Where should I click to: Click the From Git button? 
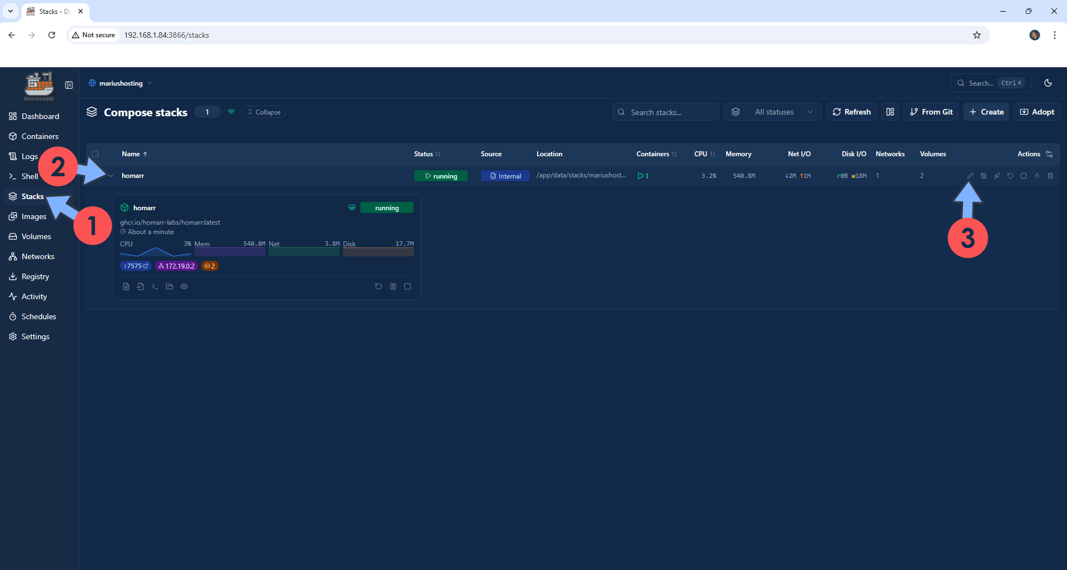(x=931, y=112)
